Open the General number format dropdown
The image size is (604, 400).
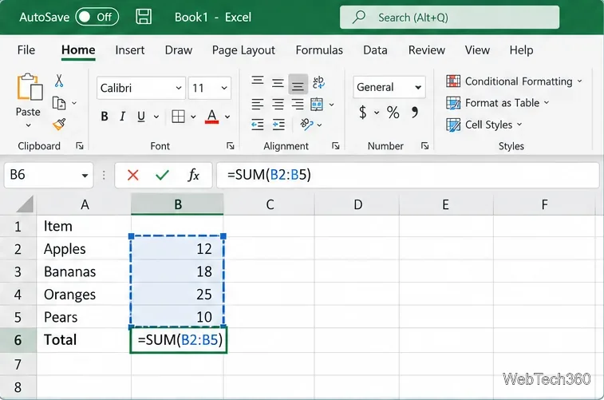coord(389,87)
